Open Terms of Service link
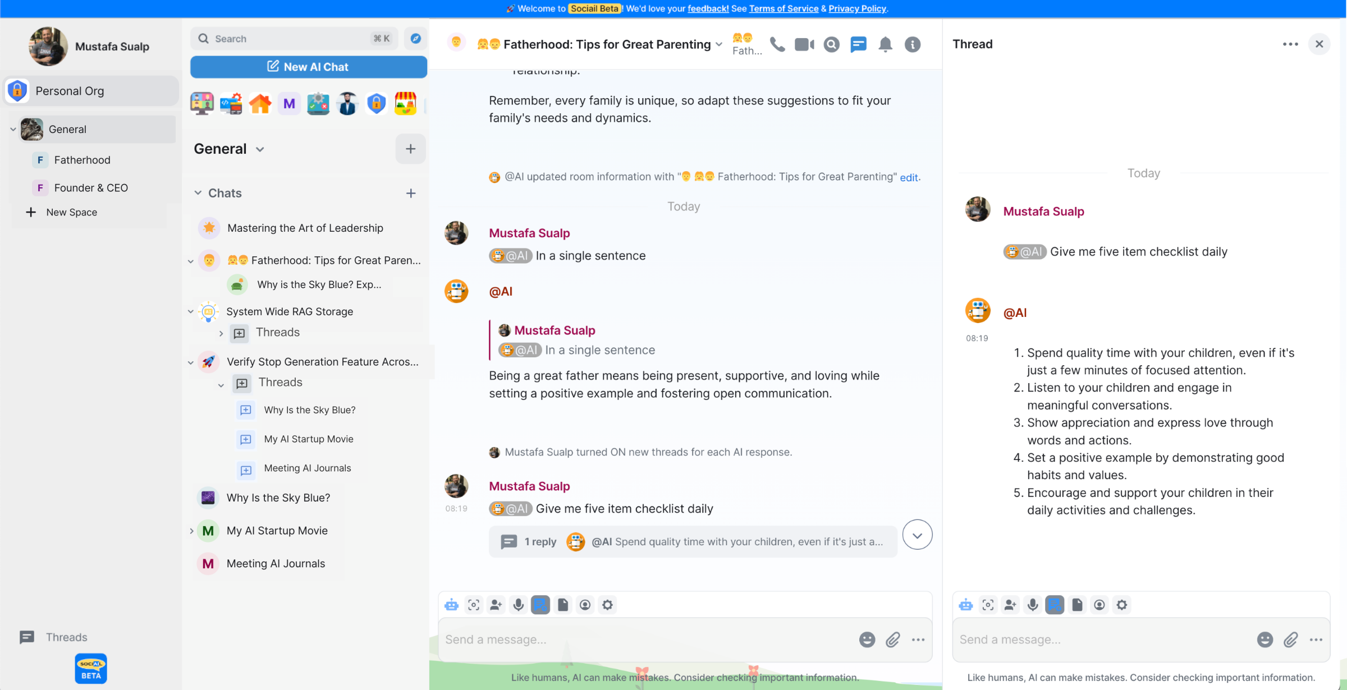 tap(784, 8)
